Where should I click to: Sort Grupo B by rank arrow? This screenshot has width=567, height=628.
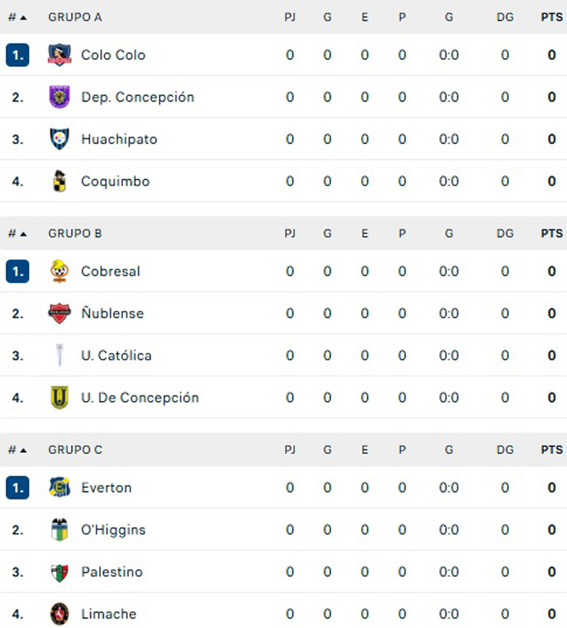tap(18, 233)
